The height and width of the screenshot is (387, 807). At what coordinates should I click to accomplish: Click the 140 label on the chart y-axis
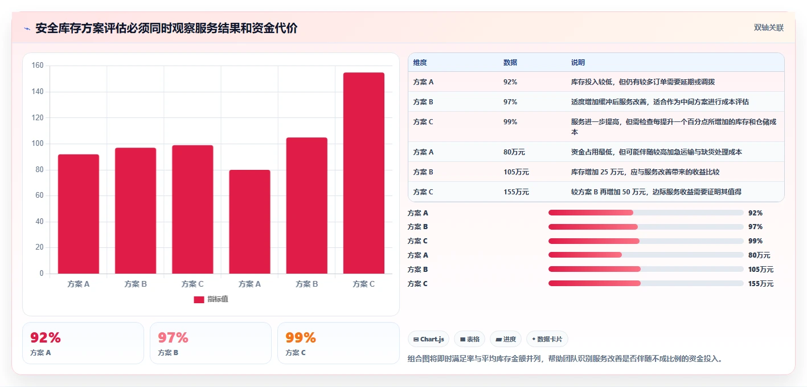coord(38,92)
